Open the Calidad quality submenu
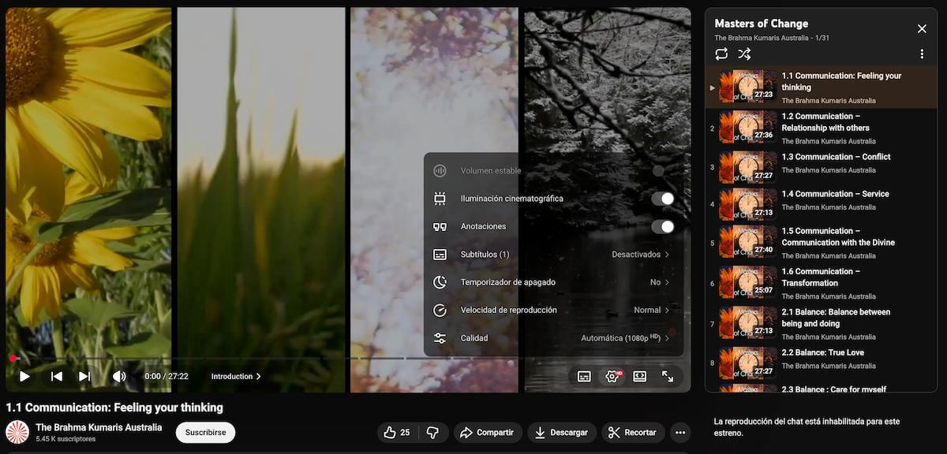947x454 pixels. (552, 338)
